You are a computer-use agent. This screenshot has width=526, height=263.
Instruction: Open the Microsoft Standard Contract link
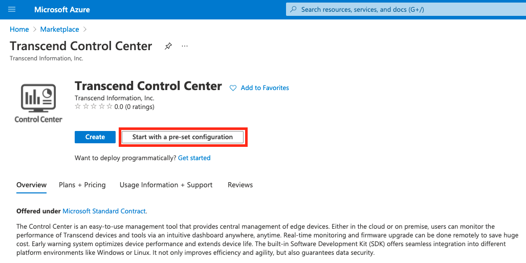tap(104, 211)
